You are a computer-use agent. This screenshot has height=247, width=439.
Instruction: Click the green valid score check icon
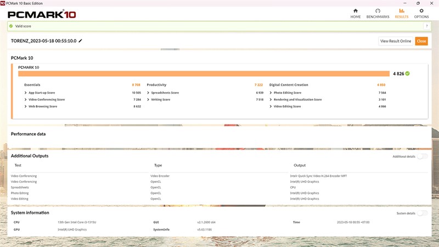click(11, 26)
